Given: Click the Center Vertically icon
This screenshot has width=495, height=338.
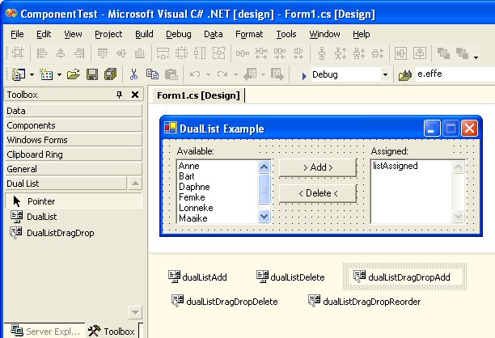Looking at the screenshot, I should (x=420, y=53).
